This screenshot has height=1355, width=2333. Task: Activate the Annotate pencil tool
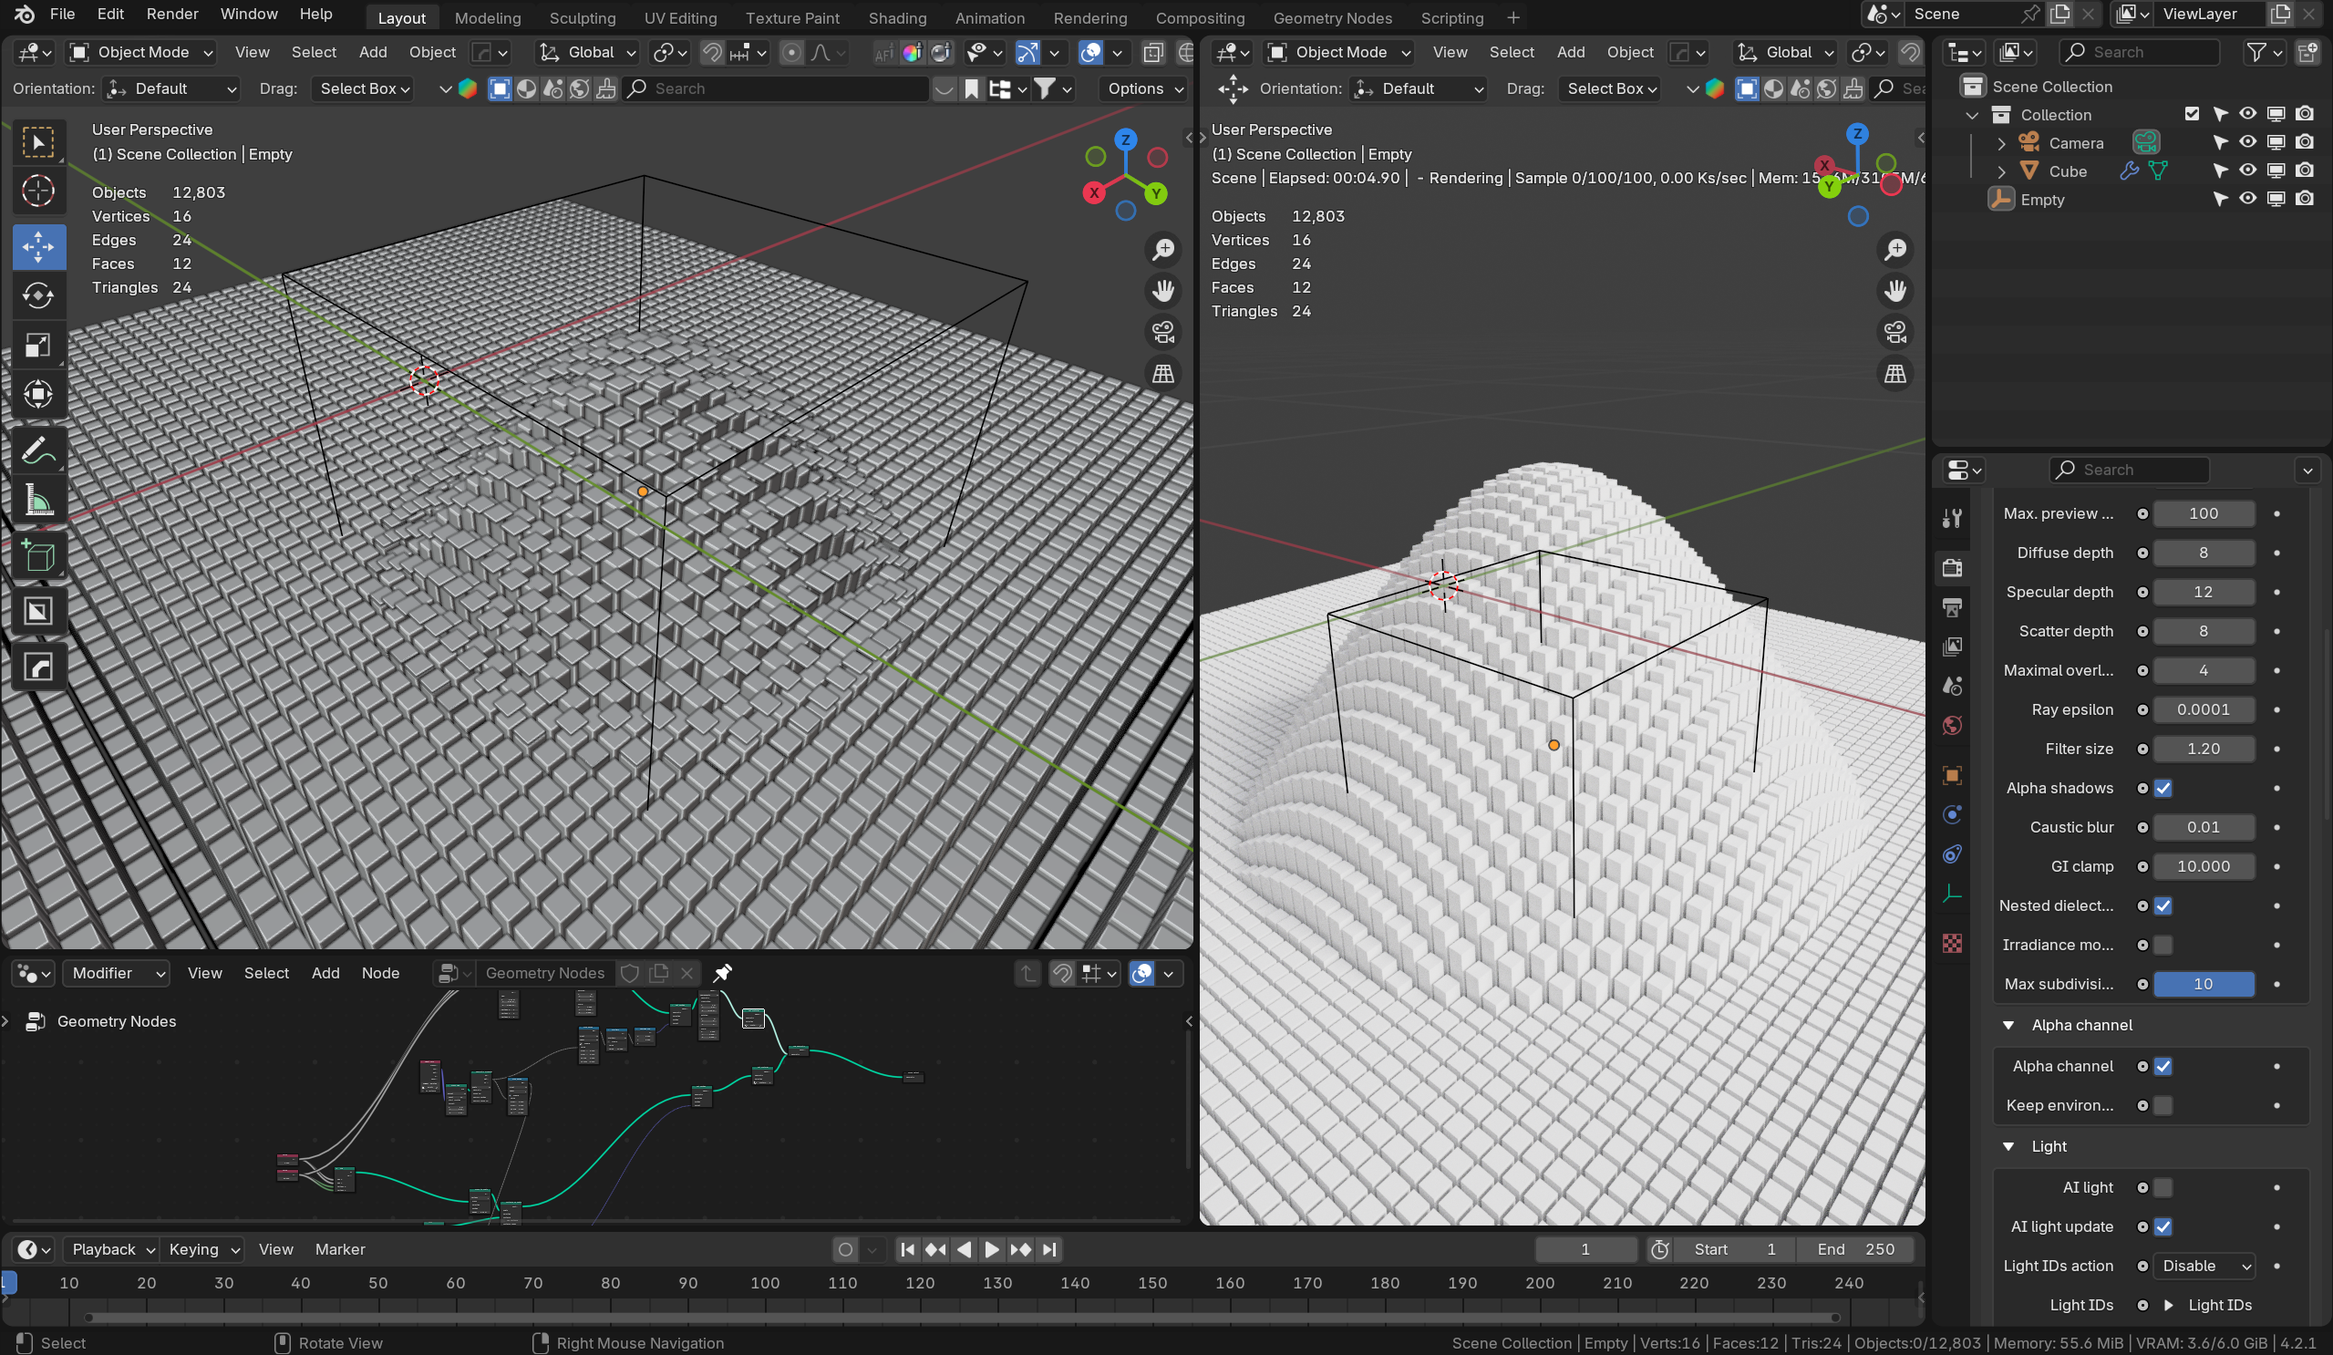tap(38, 452)
